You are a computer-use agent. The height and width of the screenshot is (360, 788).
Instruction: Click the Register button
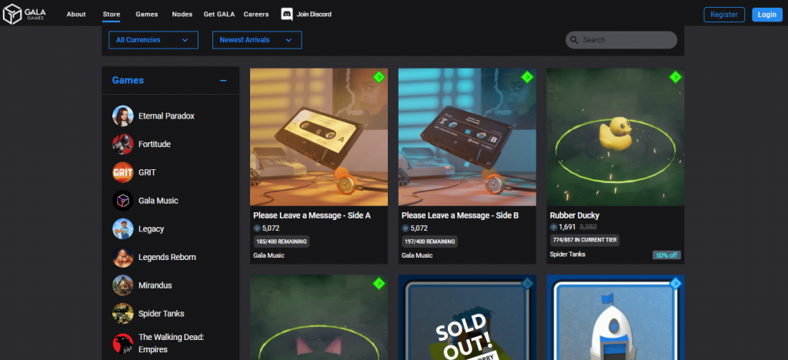(x=724, y=15)
